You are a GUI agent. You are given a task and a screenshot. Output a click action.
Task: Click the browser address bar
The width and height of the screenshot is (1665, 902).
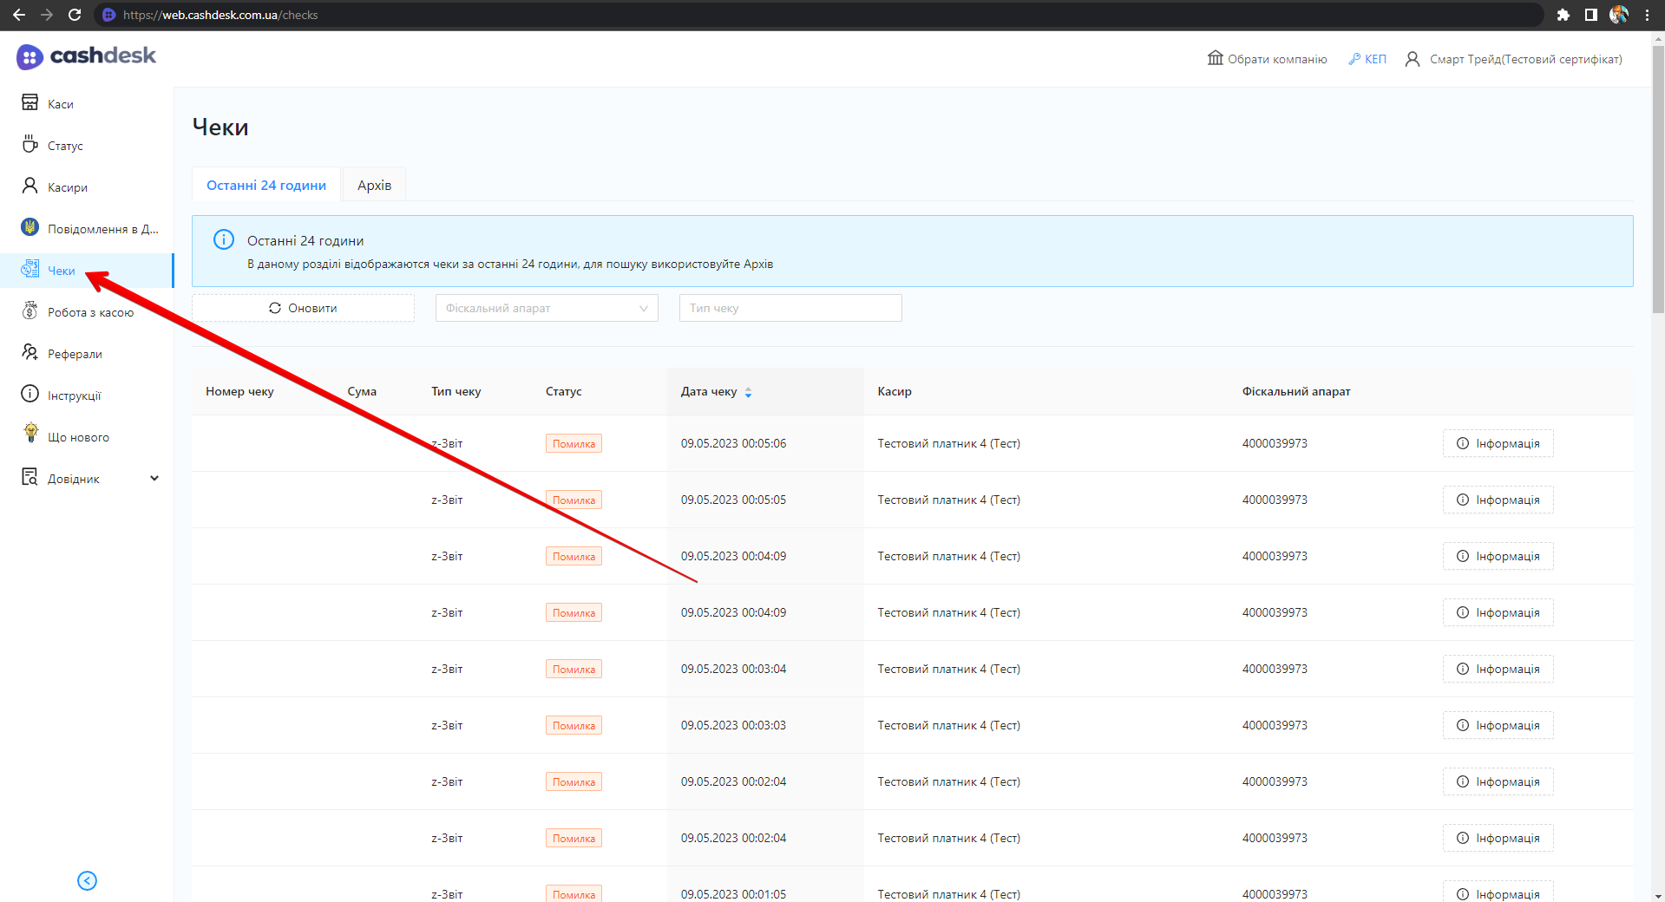(781, 15)
